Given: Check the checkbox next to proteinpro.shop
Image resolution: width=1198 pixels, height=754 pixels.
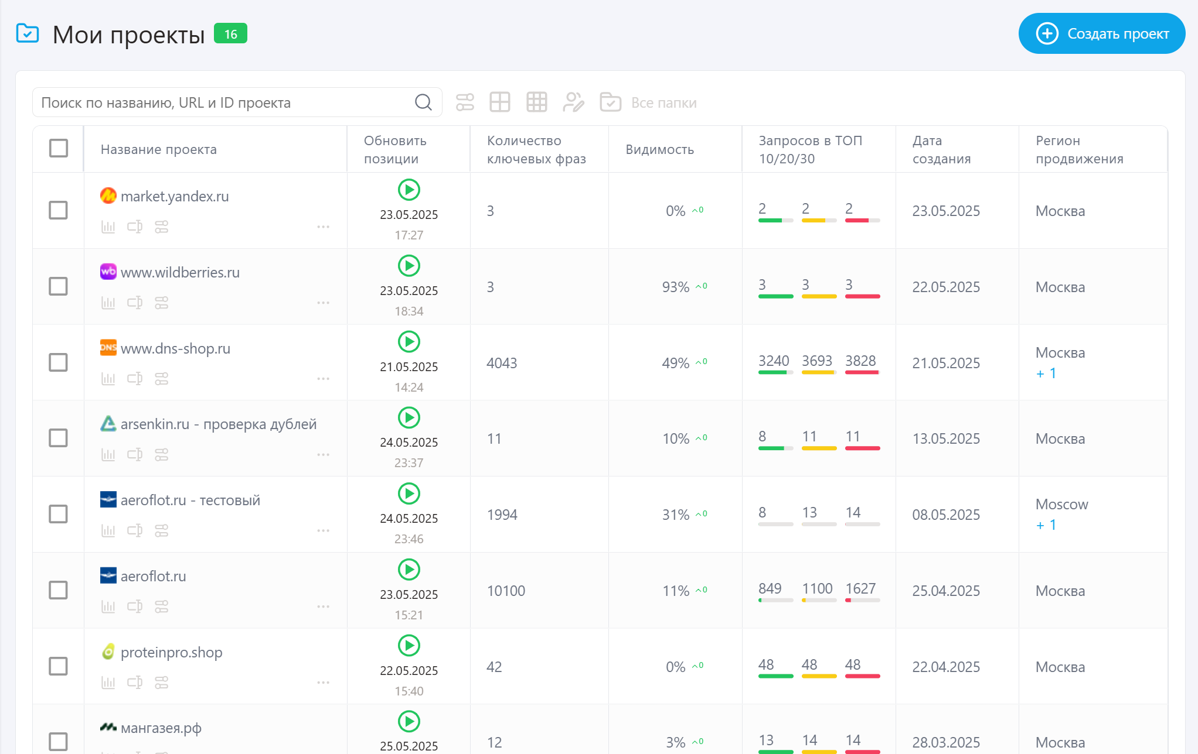Looking at the screenshot, I should click(58, 666).
